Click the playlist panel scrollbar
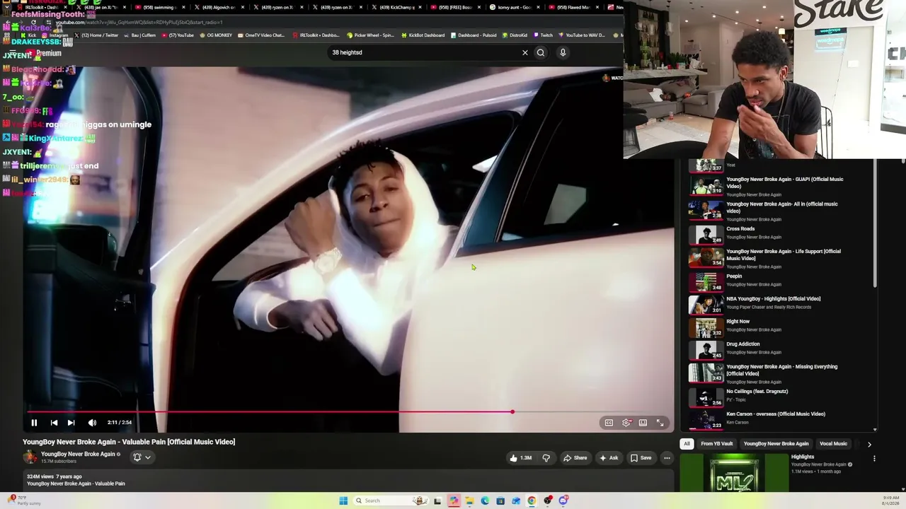Screen dimensions: 906x509 tap(875, 223)
